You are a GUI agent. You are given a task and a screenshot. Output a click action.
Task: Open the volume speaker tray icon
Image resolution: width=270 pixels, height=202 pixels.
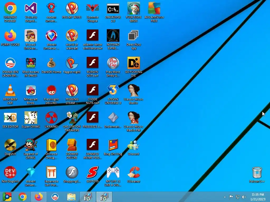click(244, 197)
